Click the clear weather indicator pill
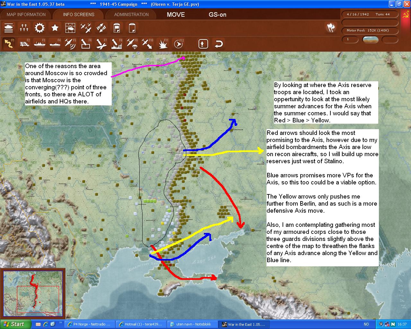This screenshot has width=411, height=329. pyautogui.click(x=370, y=39)
